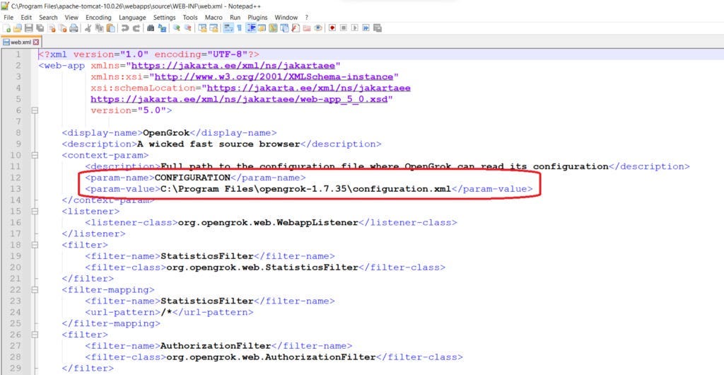The image size is (724, 375).
Task: Click the Redo arrow icon
Action: [x=136, y=28]
